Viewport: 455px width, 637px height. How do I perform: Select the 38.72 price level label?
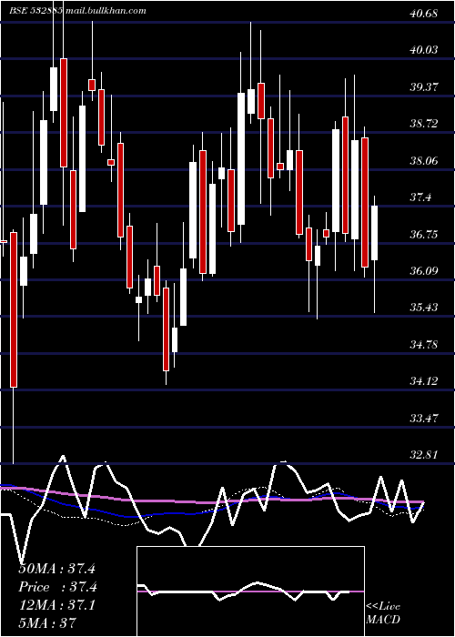click(424, 124)
